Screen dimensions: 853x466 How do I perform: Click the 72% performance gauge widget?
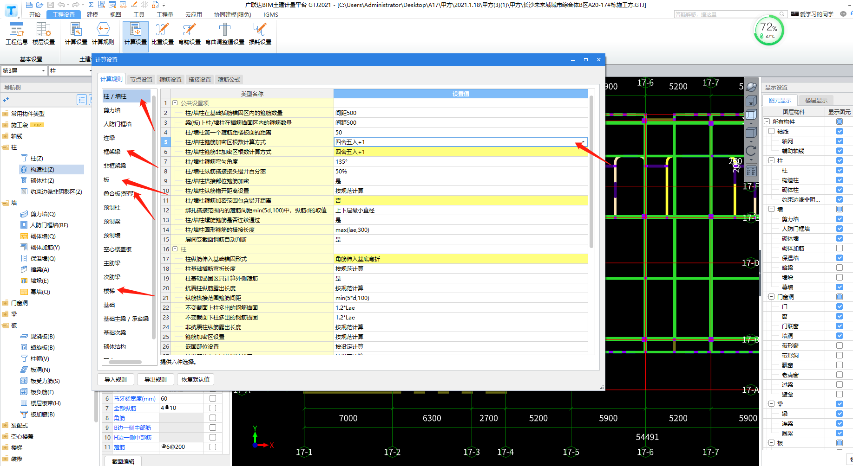tap(769, 31)
